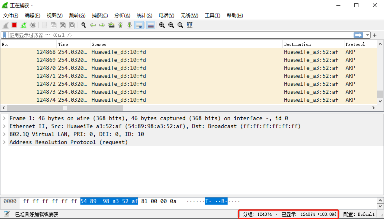Select packet number 124870 row
384x219 pixels.
188,68
